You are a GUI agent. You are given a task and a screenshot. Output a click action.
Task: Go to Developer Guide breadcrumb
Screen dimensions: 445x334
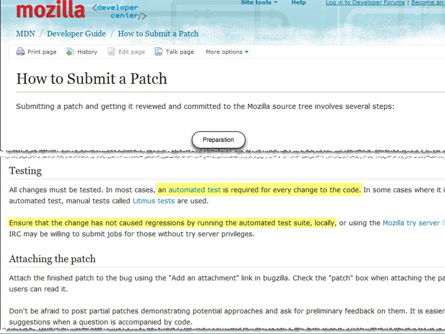[76, 33]
